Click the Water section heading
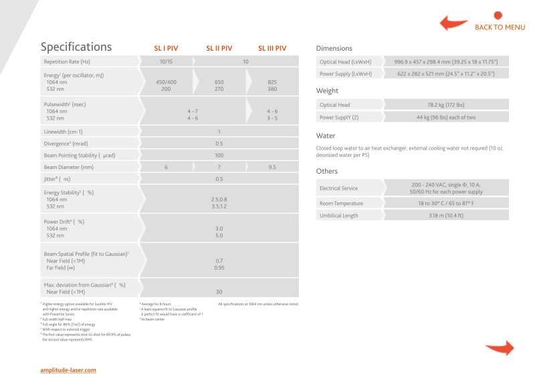535x378 pixels. [326, 135]
